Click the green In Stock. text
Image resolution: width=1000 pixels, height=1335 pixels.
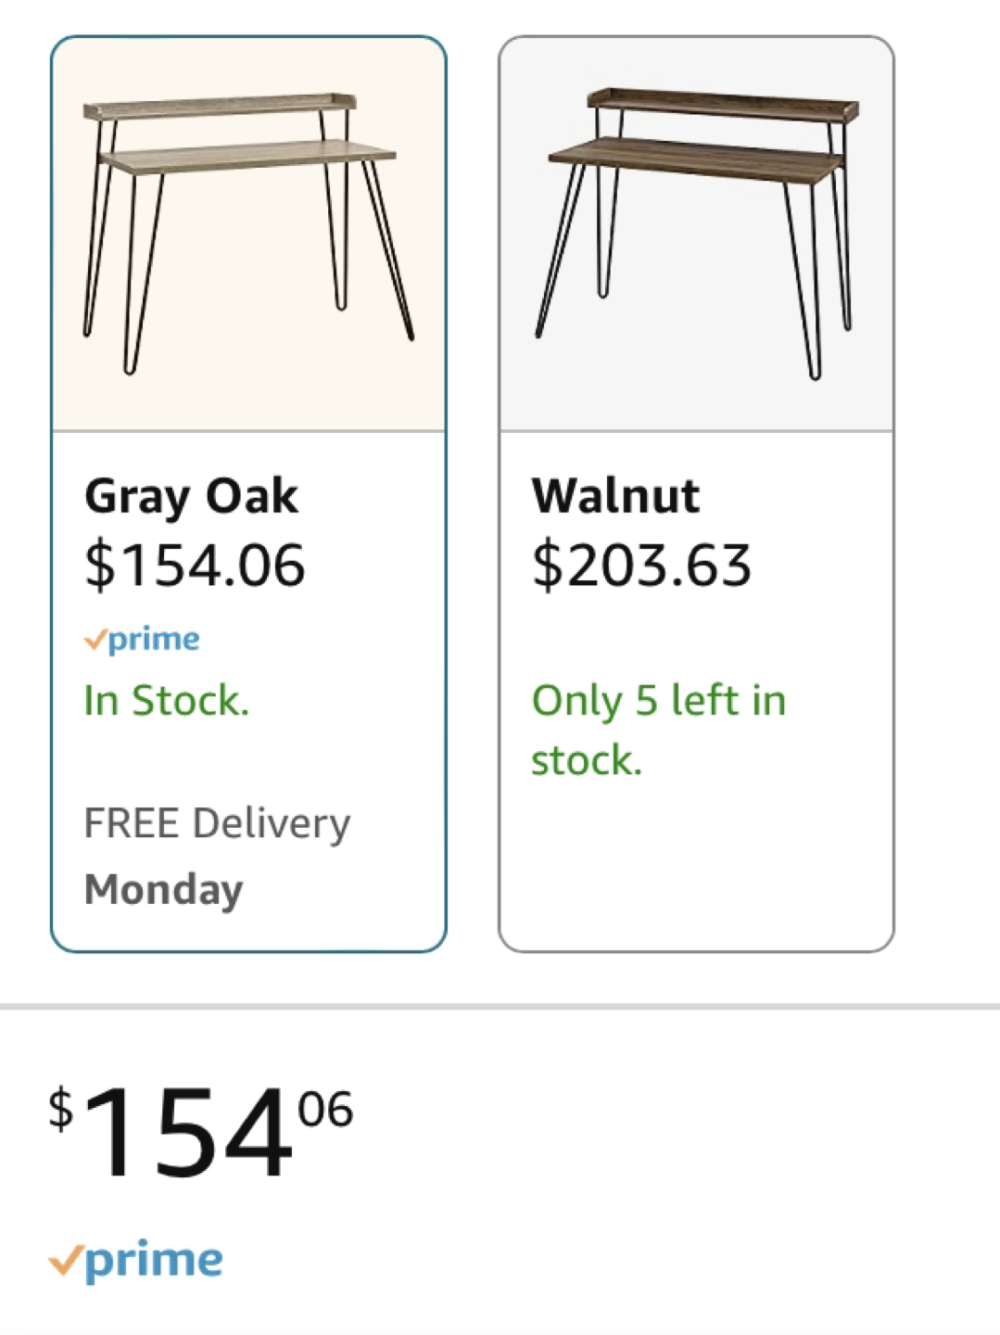tap(167, 701)
